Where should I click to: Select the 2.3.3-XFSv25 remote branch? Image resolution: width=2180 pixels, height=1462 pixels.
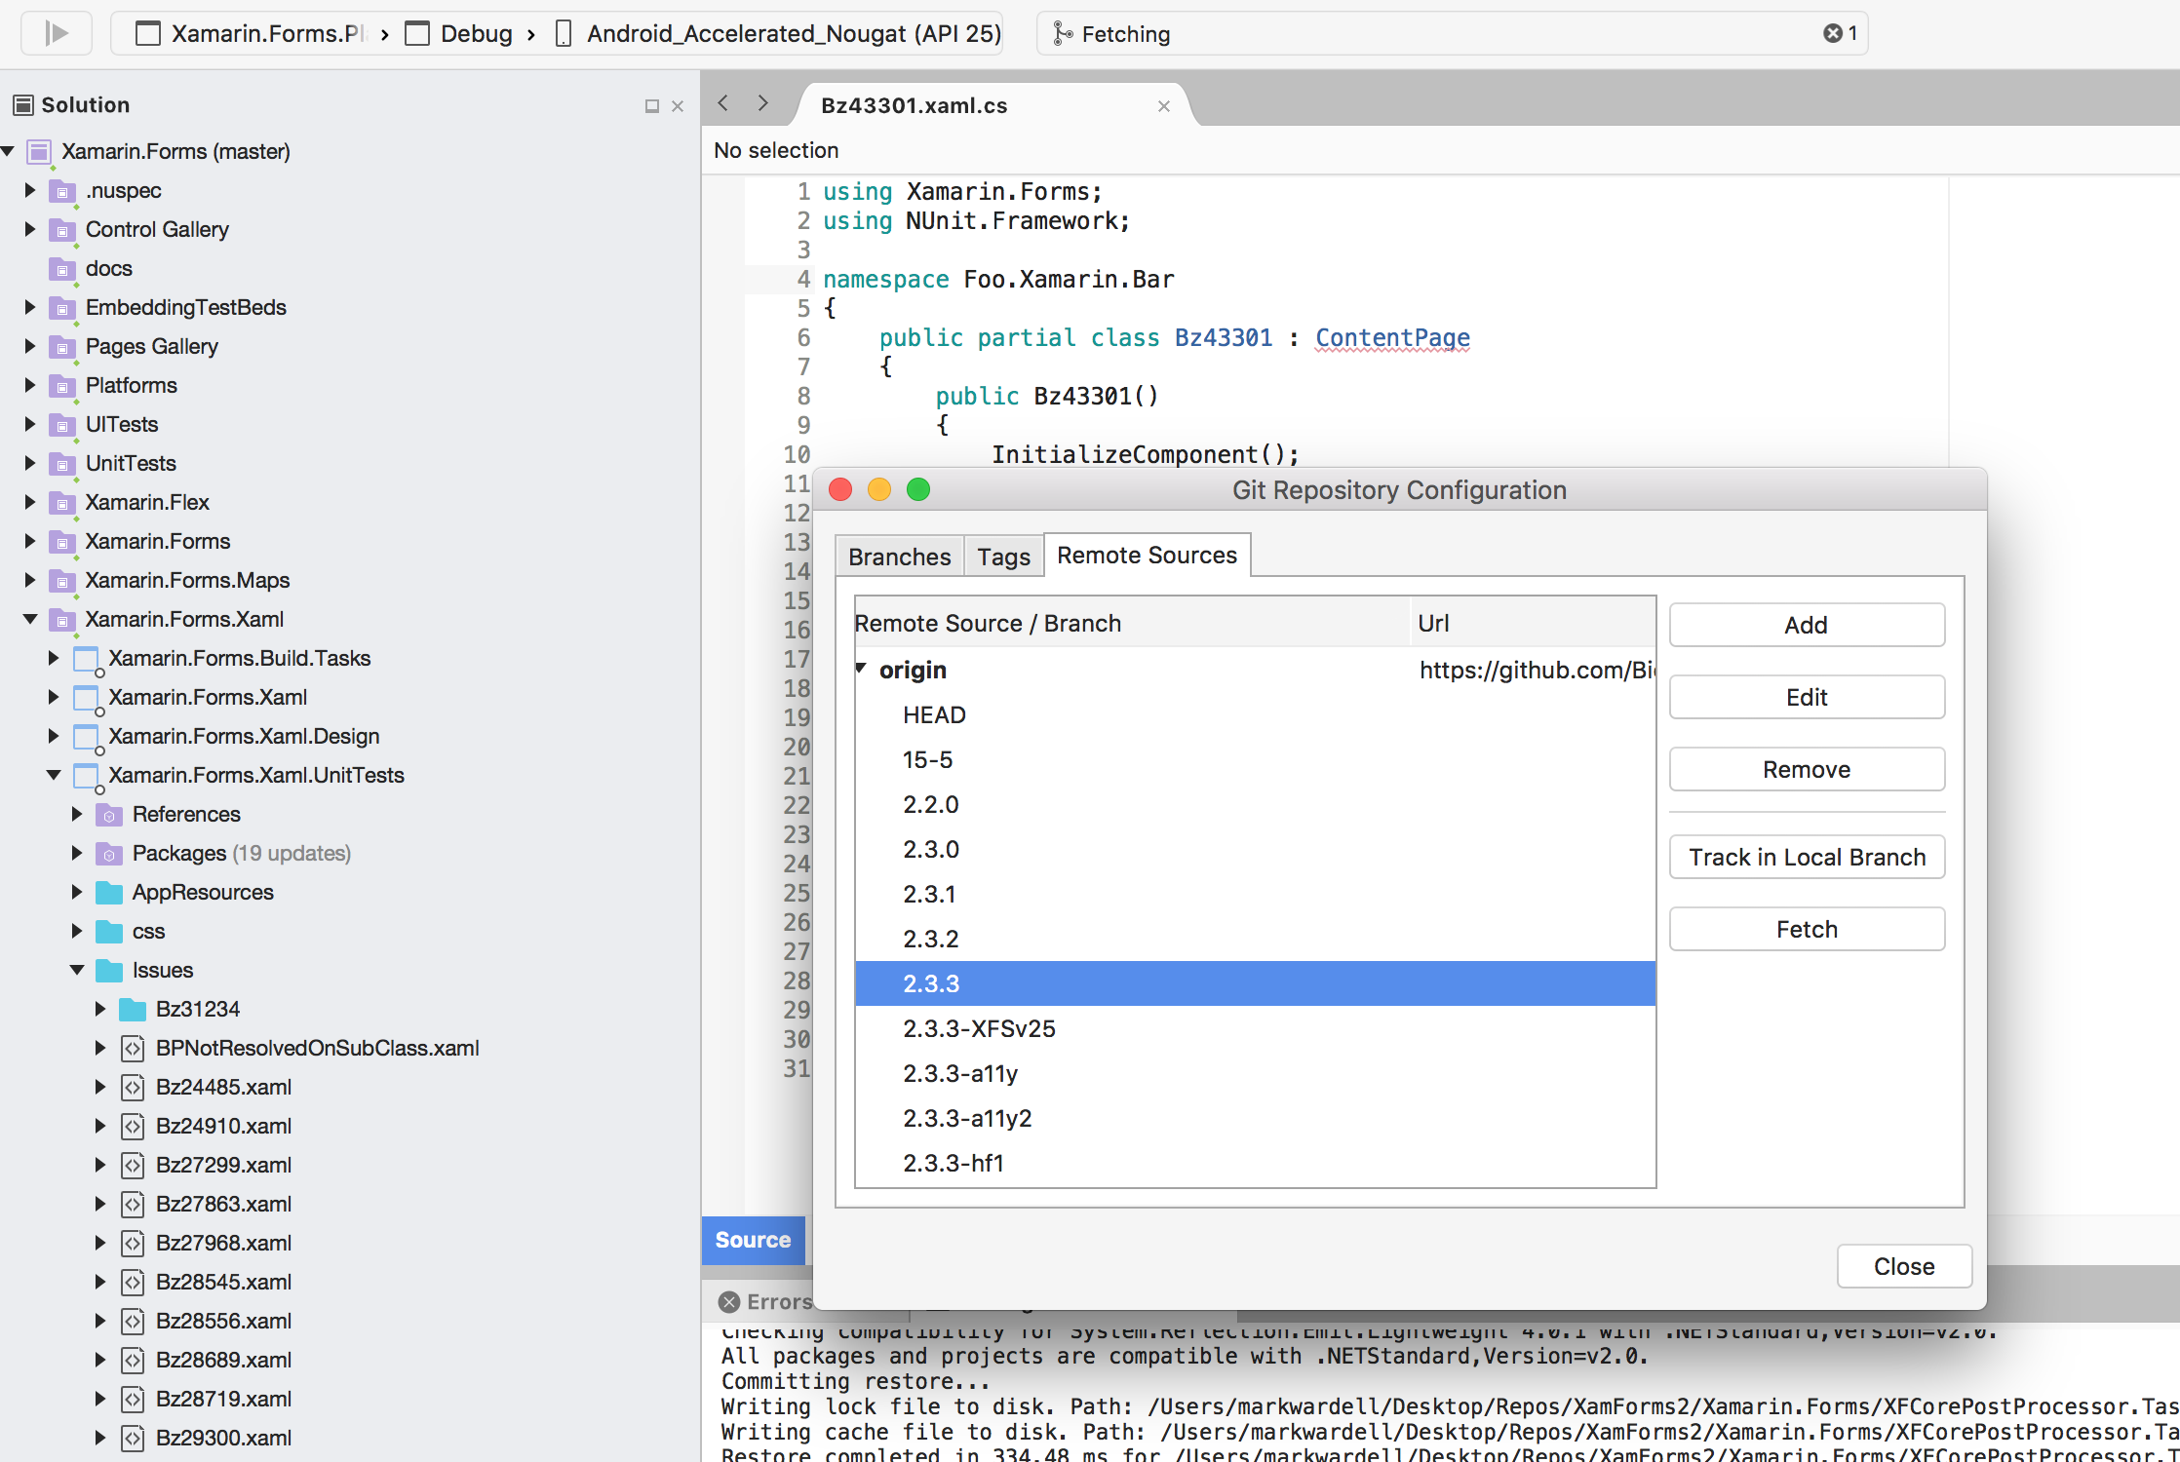pyautogui.click(x=1256, y=1028)
